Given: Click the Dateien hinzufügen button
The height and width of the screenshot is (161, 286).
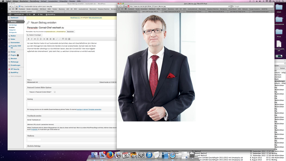Looking at the screenshot, I should point(34,35).
